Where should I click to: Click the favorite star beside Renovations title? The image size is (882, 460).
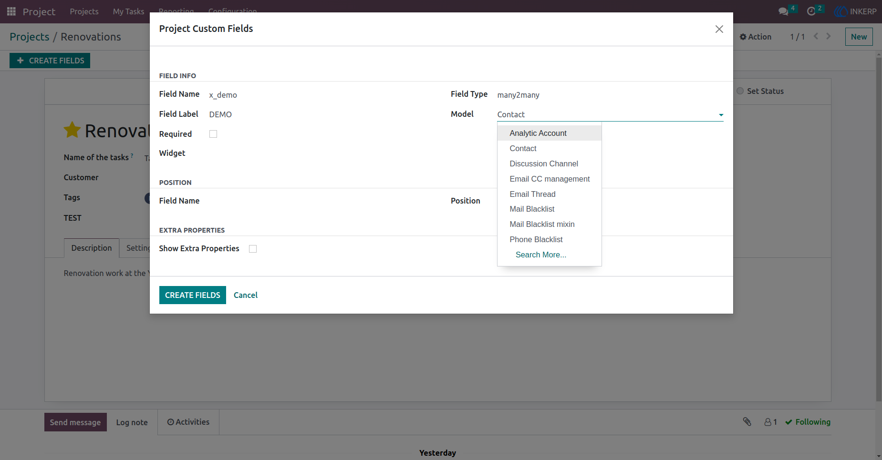click(72, 130)
